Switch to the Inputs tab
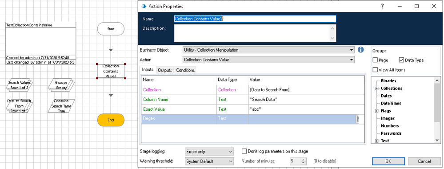 [148, 70]
